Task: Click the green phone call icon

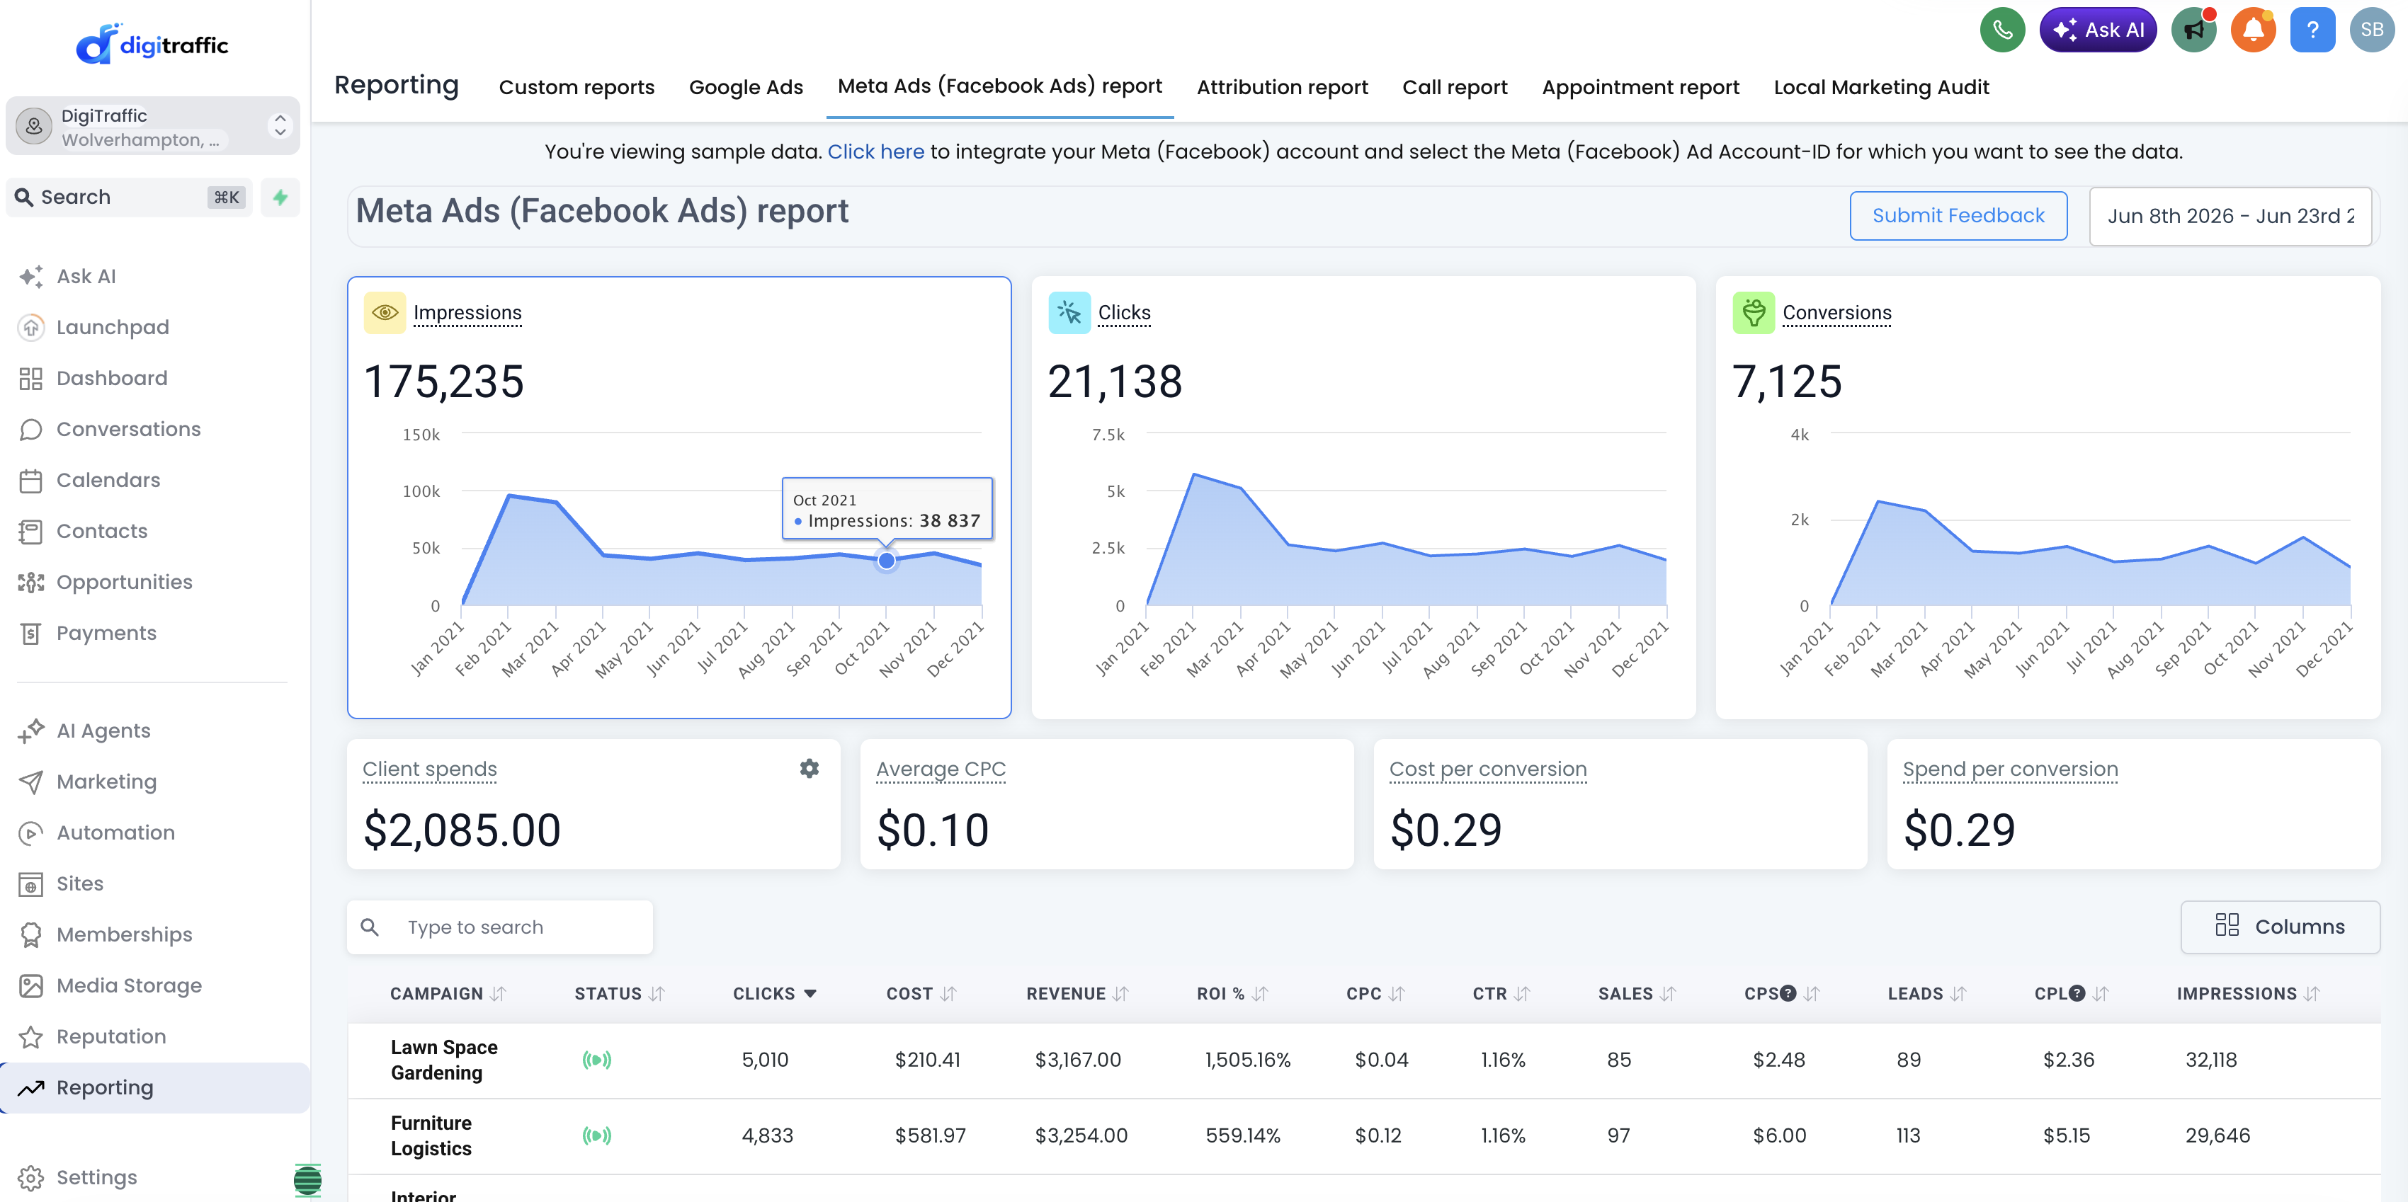Action: pyautogui.click(x=2001, y=30)
